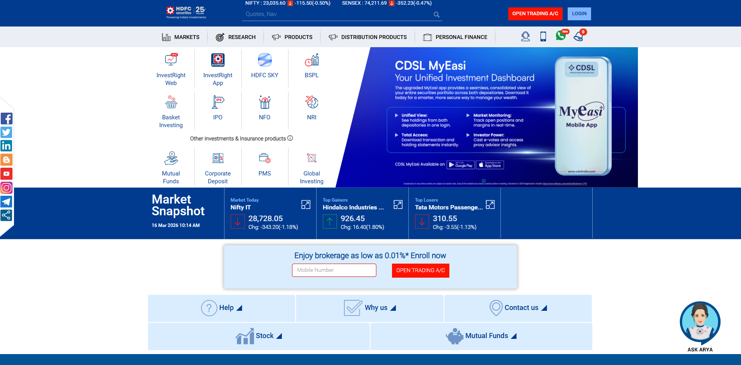Click the LOGIN button
This screenshot has width=741, height=365.
pyautogui.click(x=579, y=14)
